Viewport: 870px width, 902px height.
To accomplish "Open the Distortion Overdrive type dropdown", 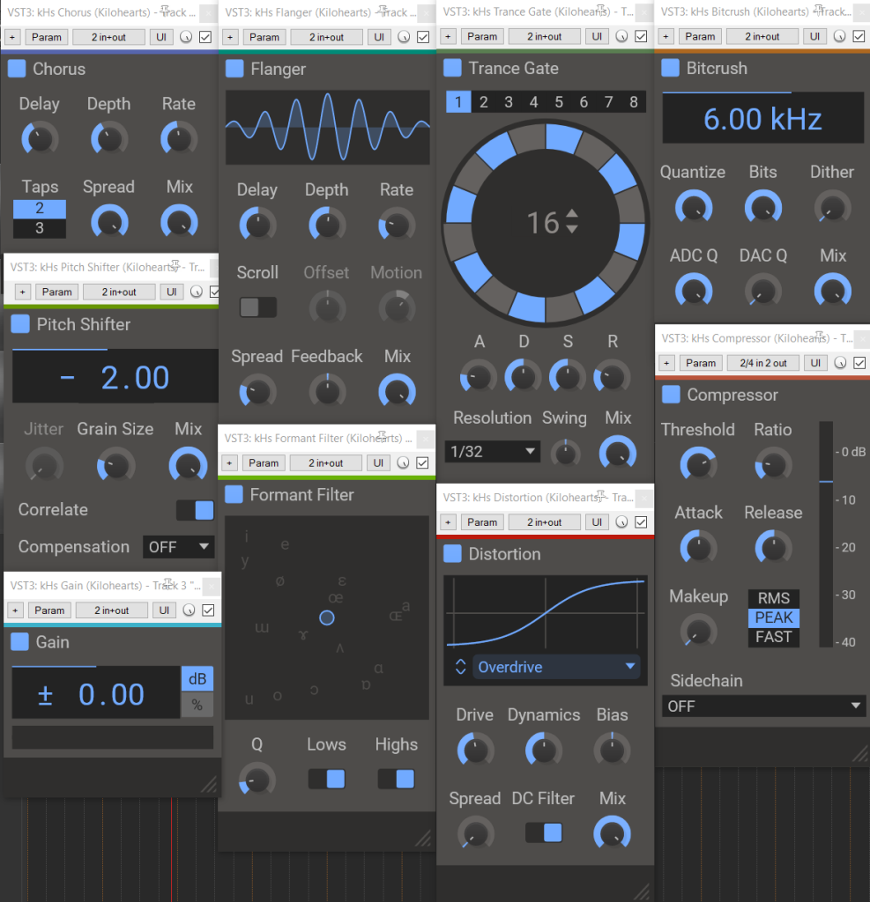I will pyautogui.click(x=556, y=668).
